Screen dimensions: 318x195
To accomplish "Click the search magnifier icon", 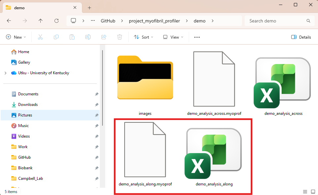I will (x=308, y=21).
